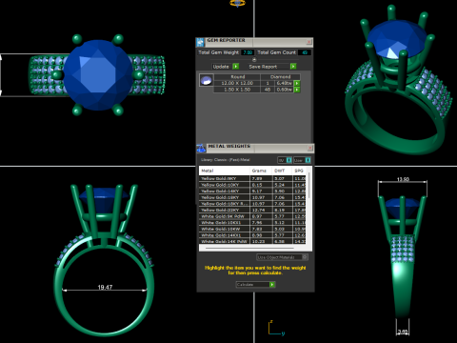This screenshot has height=343, width=457.
Task: Select the Yellow Gold 22KY row
Action: (x=252, y=210)
